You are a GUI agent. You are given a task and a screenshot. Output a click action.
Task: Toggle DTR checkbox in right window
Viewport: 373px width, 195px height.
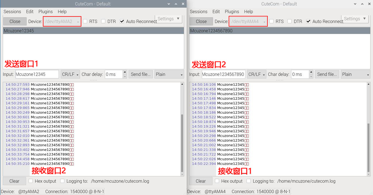290,21
